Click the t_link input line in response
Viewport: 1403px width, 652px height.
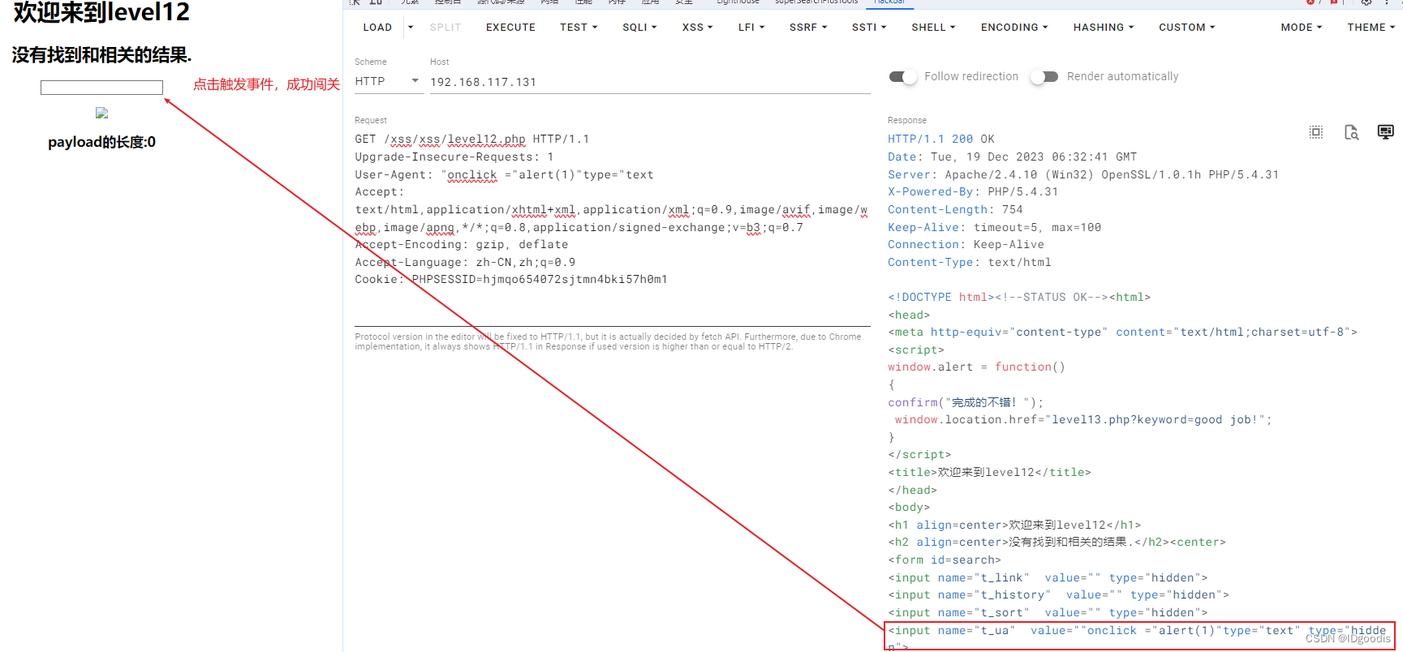(x=1048, y=578)
